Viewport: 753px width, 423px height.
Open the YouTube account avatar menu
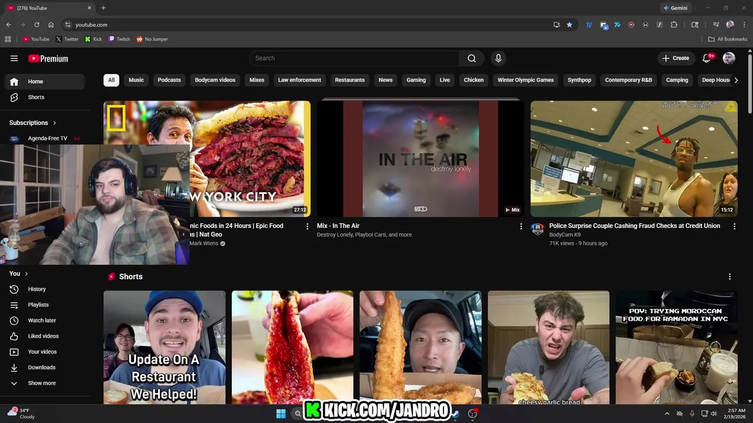(x=729, y=58)
